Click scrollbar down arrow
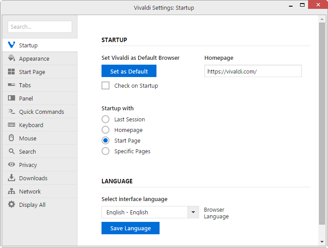The height and width of the screenshot is (248, 328). coord(322,242)
